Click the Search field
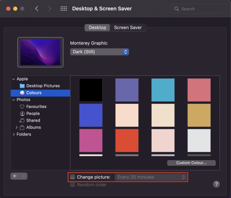Screen dimensions: 231x198 click(198, 9)
